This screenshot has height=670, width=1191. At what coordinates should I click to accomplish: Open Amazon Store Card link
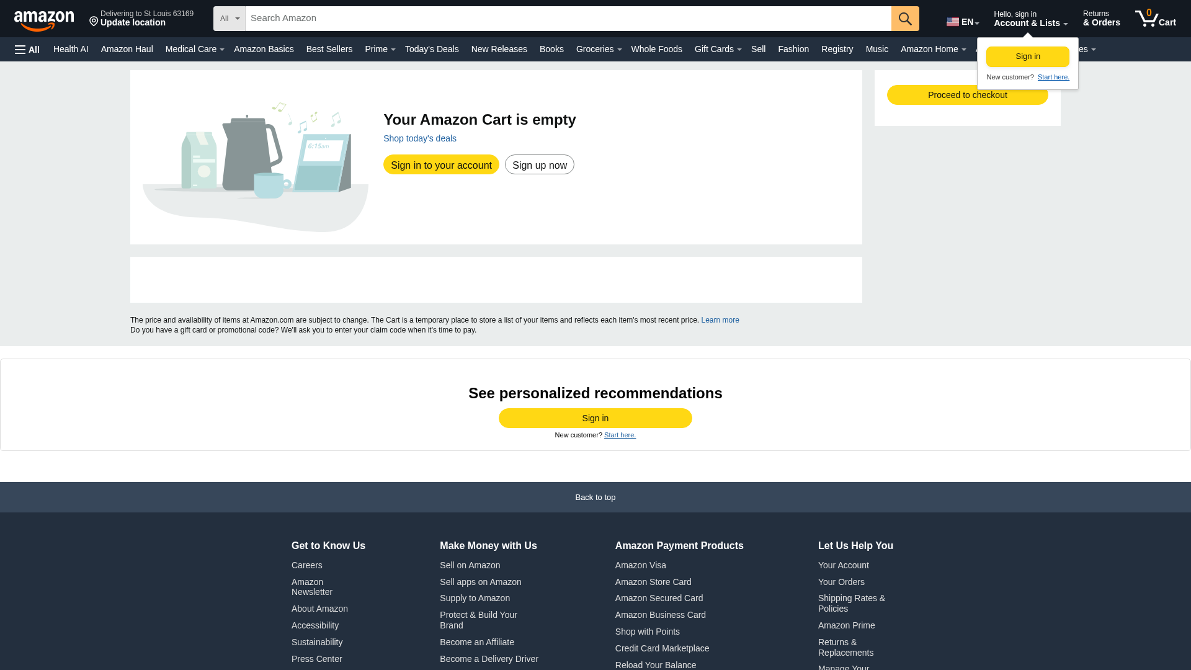[x=653, y=582]
